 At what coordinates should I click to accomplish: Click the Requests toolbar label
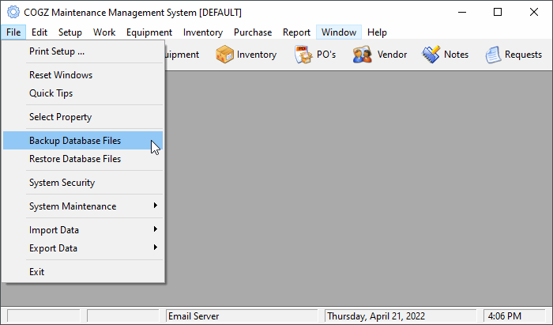click(x=523, y=55)
